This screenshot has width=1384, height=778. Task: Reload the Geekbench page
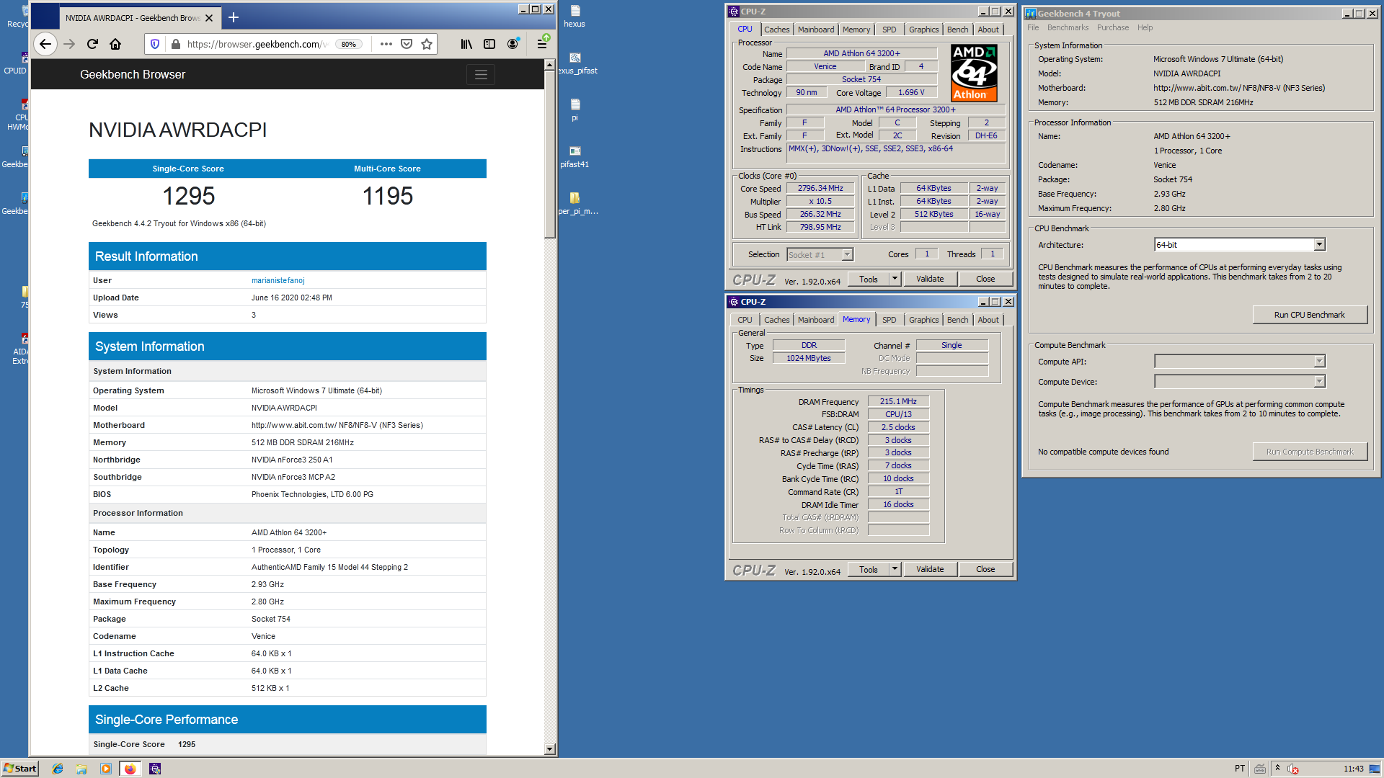click(x=92, y=44)
